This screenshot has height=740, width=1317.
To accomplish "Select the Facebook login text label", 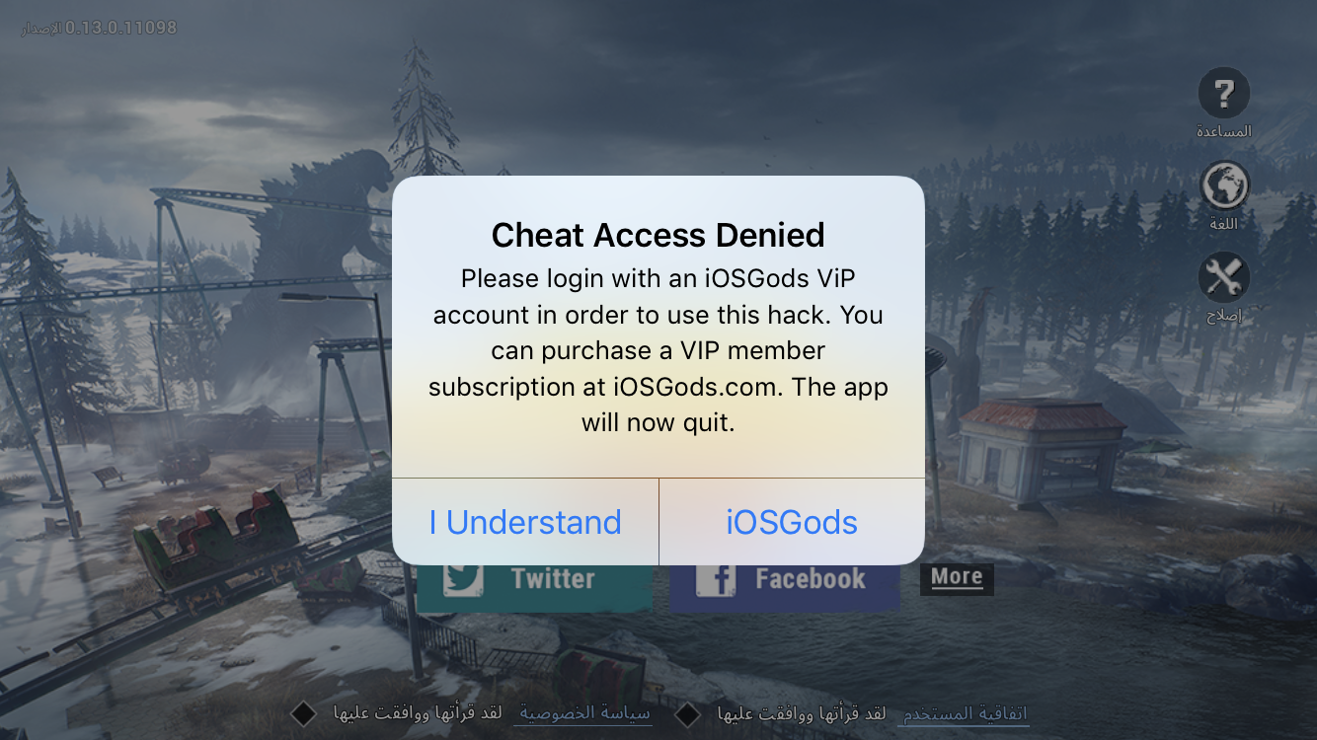I will [810, 578].
